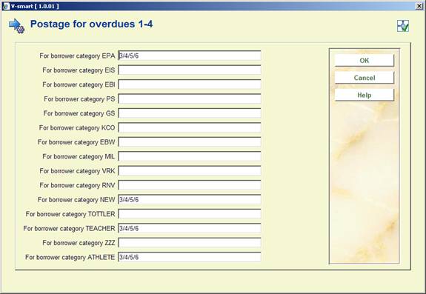Focus the KCO borrower category field
The height and width of the screenshot is (294, 426).
(x=190, y=127)
